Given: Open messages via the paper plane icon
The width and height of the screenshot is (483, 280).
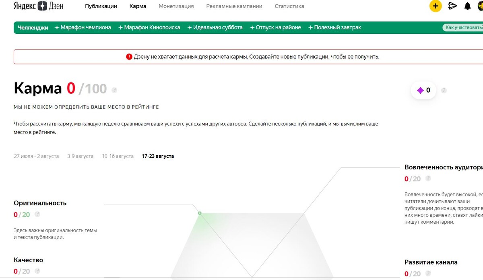Looking at the screenshot, I should point(452,6).
